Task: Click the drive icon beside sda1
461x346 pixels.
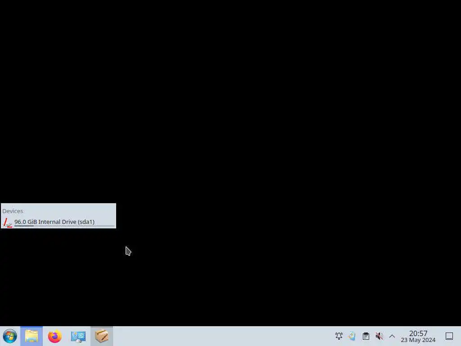Action: click(7, 223)
